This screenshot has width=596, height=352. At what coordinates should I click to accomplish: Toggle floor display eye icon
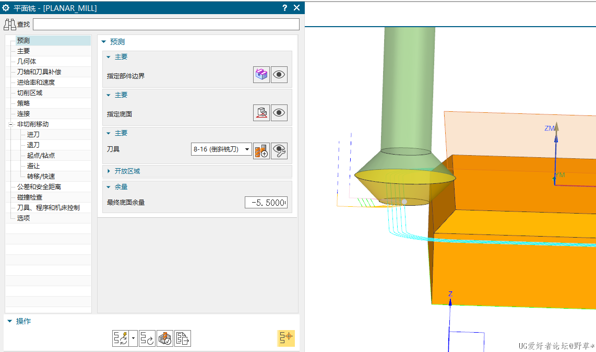pos(279,113)
